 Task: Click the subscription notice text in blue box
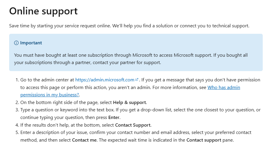(131, 59)
